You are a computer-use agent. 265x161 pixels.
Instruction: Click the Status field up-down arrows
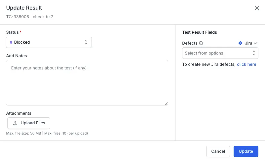(x=86, y=42)
